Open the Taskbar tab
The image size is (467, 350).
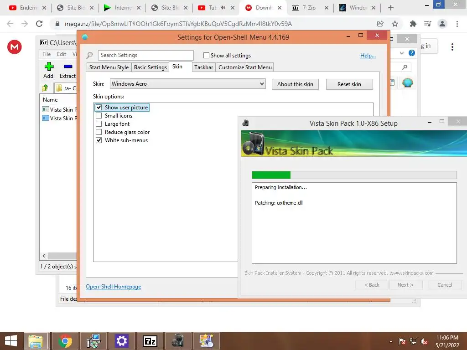tap(204, 67)
